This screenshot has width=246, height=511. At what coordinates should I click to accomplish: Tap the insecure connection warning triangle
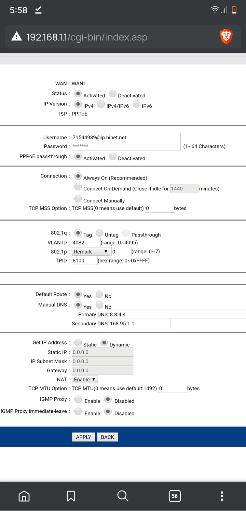click(16, 37)
